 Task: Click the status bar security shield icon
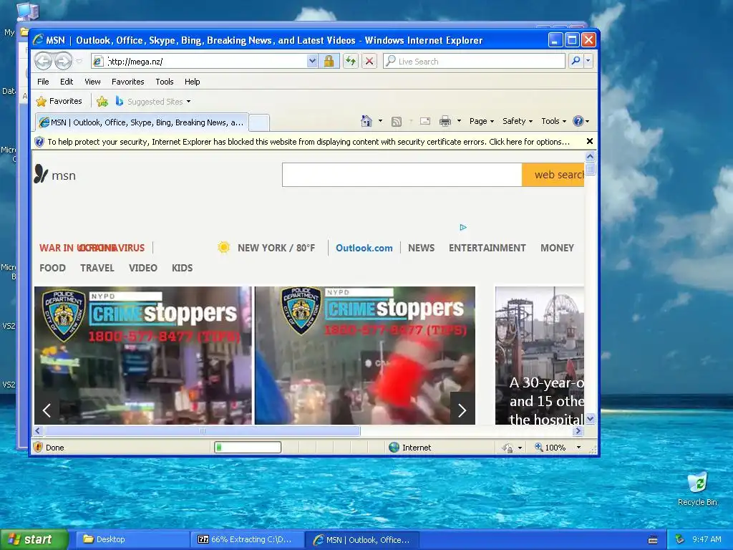tap(39, 447)
